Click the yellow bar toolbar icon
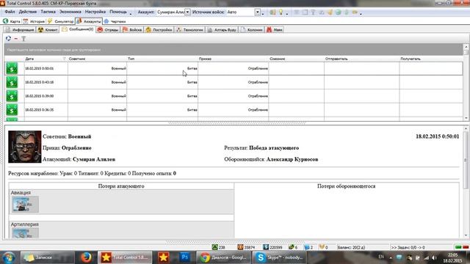 tap(355, 12)
